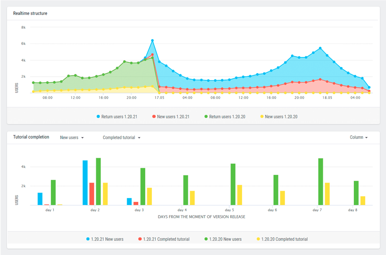
Task: Click the day 7 green bar
Action: (320, 182)
